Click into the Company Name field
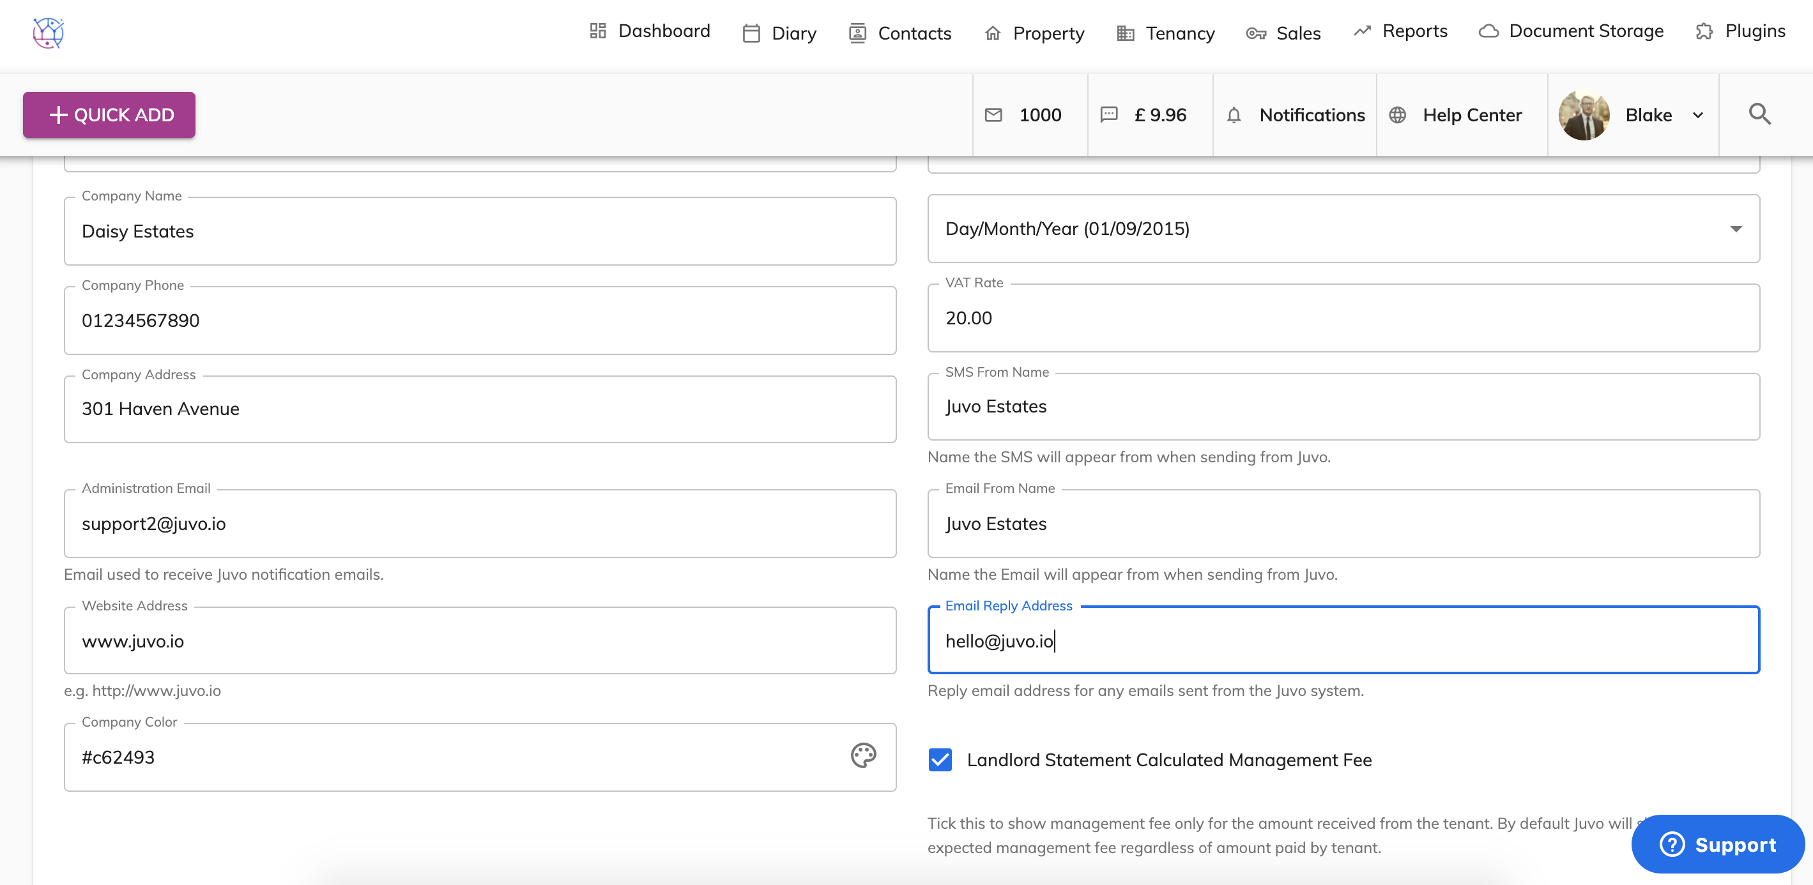 pyautogui.click(x=479, y=231)
